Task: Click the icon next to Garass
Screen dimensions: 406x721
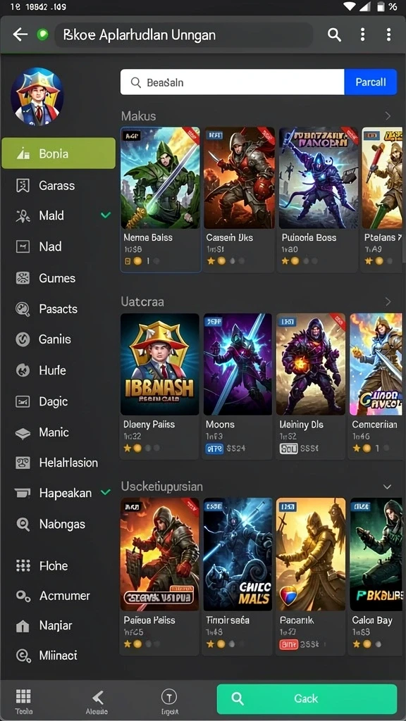Action: [x=23, y=186]
